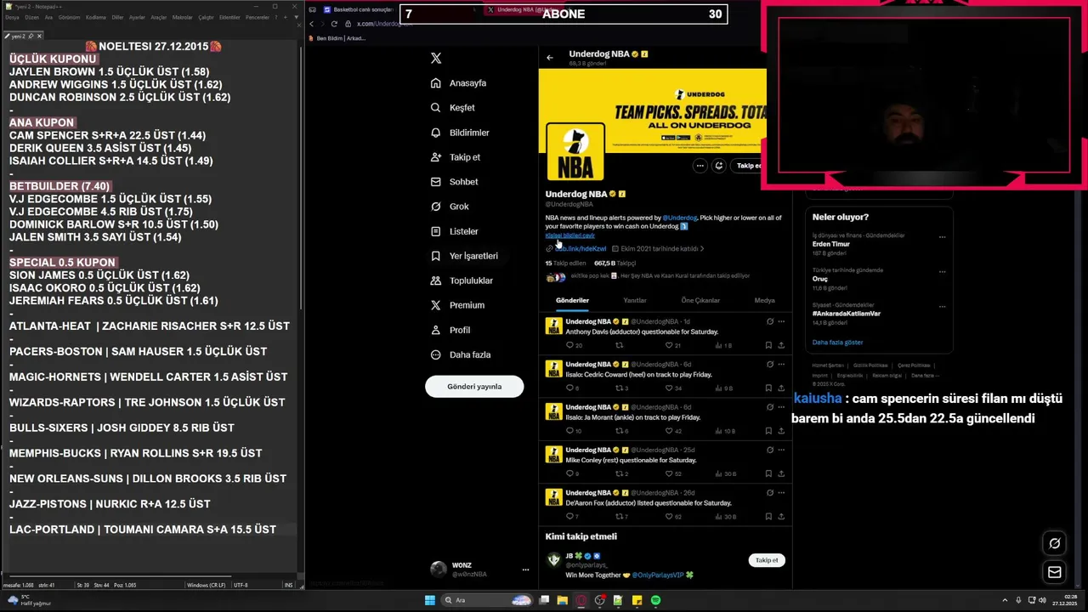Image resolution: width=1088 pixels, height=612 pixels.
Task: Open Windows Start menu
Action: [x=430, y=600]
